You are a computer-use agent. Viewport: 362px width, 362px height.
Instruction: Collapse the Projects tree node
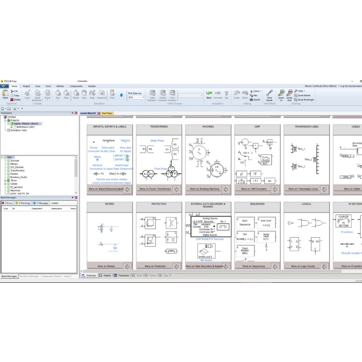click(x=5, y=120)
